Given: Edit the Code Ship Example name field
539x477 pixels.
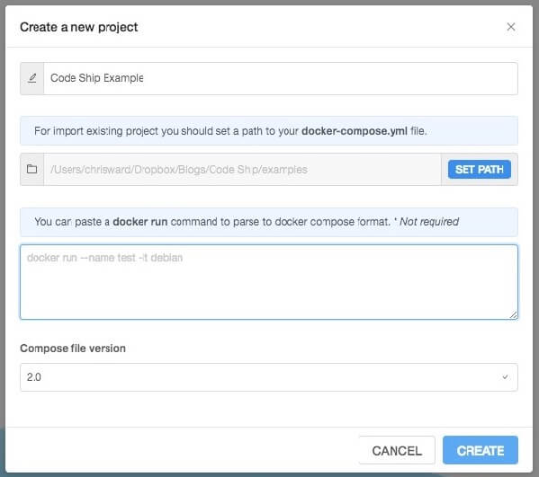Looking at the screenshot, I should click(281, 78).
